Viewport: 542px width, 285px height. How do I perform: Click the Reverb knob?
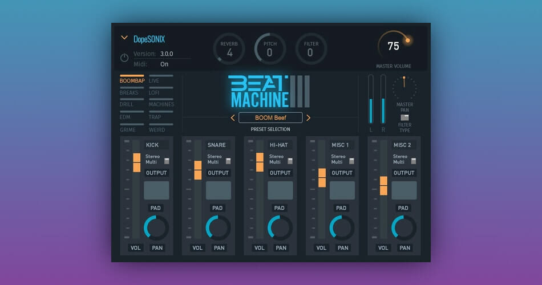pyautogui.click(x=229, y=49)
